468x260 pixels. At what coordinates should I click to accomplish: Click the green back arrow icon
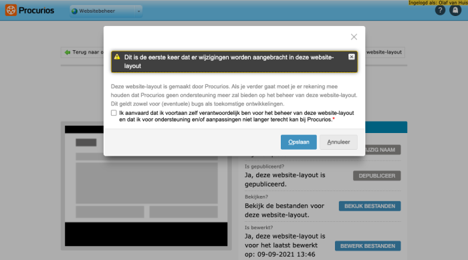click(x=68, y=52)
